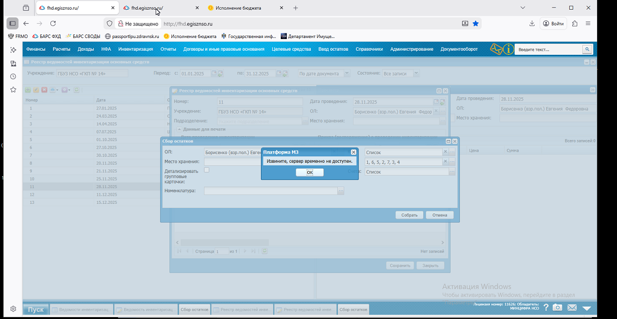Image resolution: width=617 pixels, height=319 pixels.
Task: Click the pencil edit icon in registry toolbar
Action: coord(36,90)
